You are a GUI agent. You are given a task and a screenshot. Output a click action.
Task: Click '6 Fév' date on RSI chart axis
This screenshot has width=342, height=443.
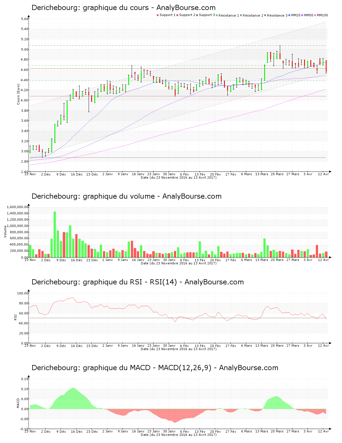pyautogui.click(x=185, y=346)
